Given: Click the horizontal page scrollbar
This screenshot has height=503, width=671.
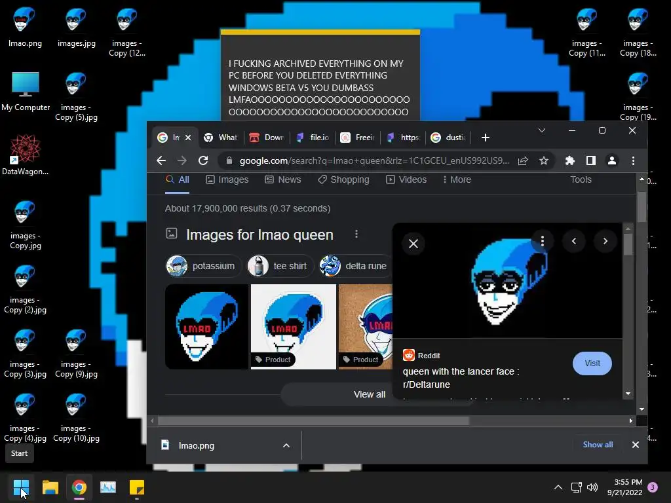Looking at the screenshot, I should (x=314, y=421).
